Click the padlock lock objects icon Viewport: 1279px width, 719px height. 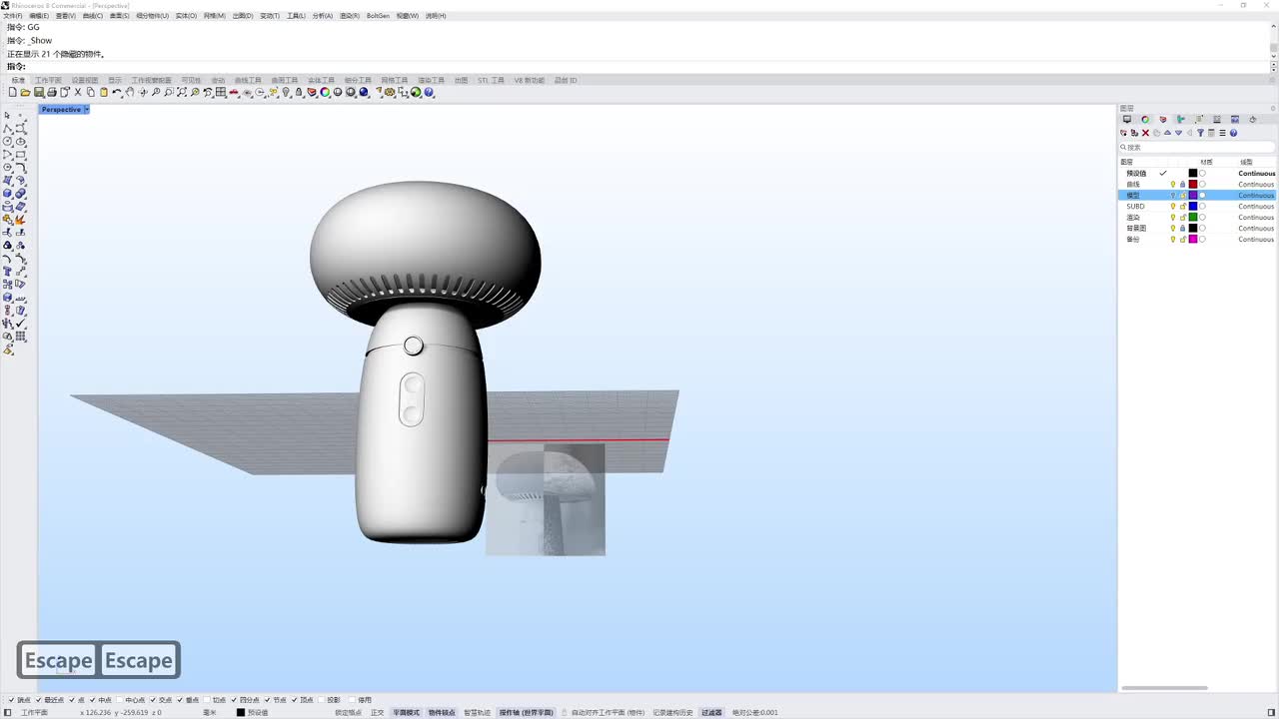[x=299, y=92]
